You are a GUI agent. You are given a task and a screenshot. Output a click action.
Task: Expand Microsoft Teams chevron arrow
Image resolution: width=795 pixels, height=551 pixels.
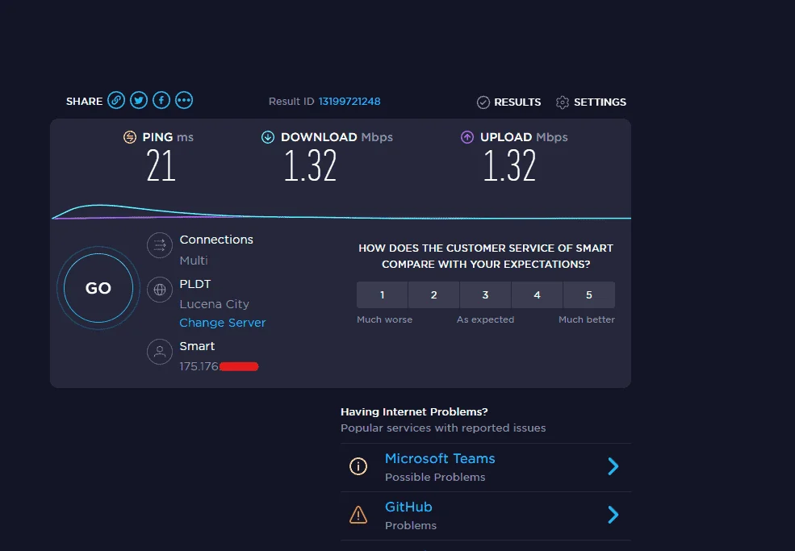pos(613,466)
